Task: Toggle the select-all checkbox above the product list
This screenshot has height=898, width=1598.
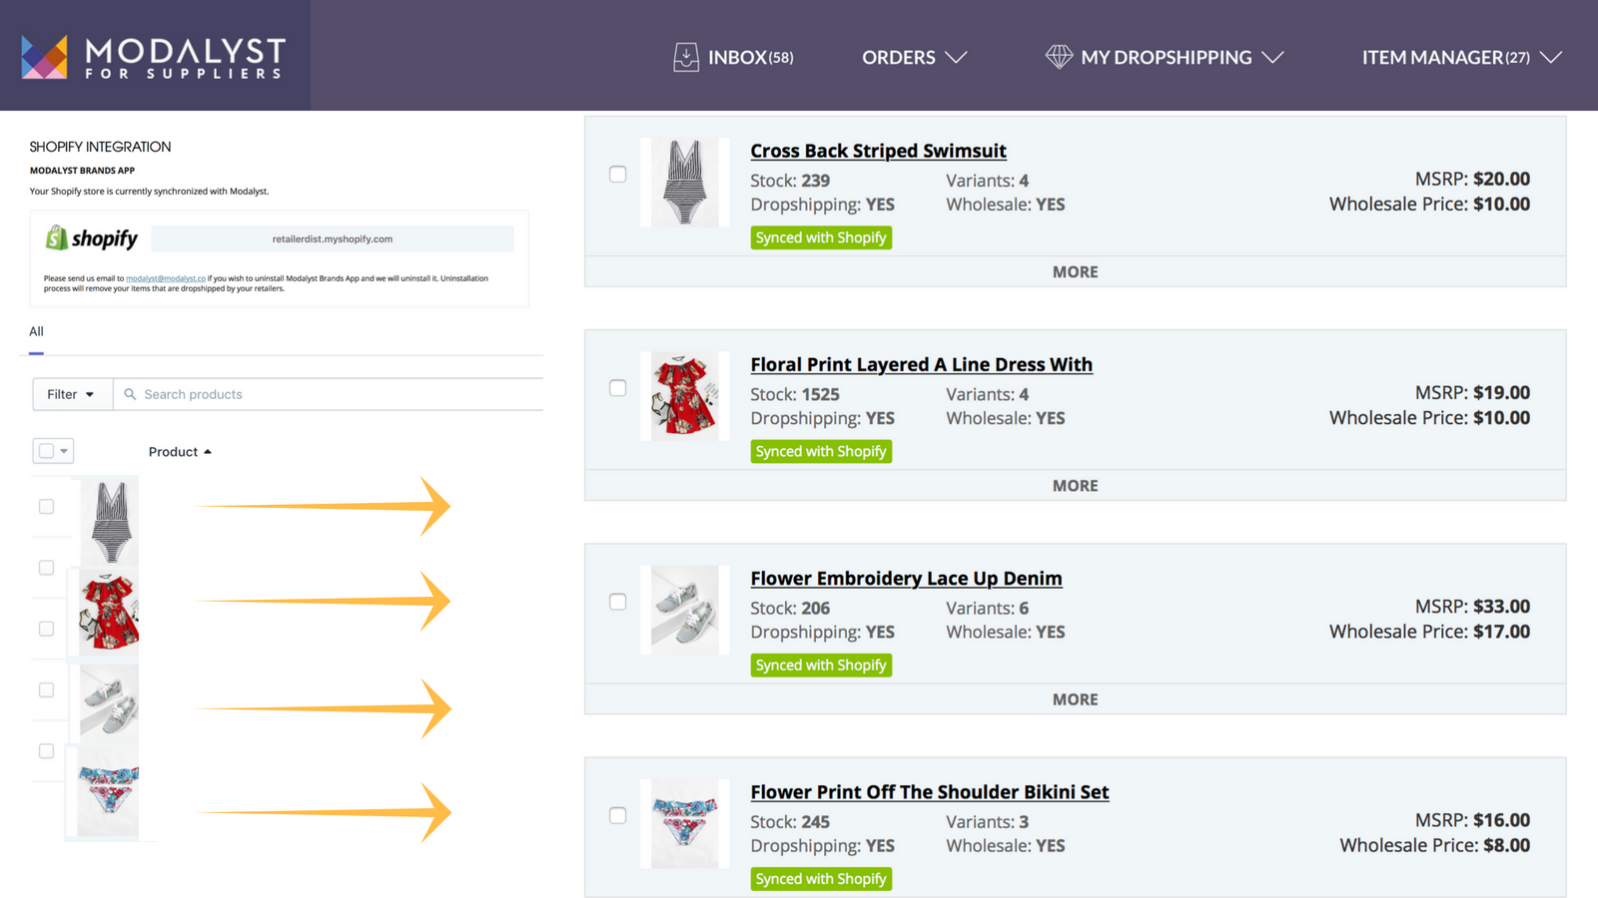Action: click(x=47, y=450)
